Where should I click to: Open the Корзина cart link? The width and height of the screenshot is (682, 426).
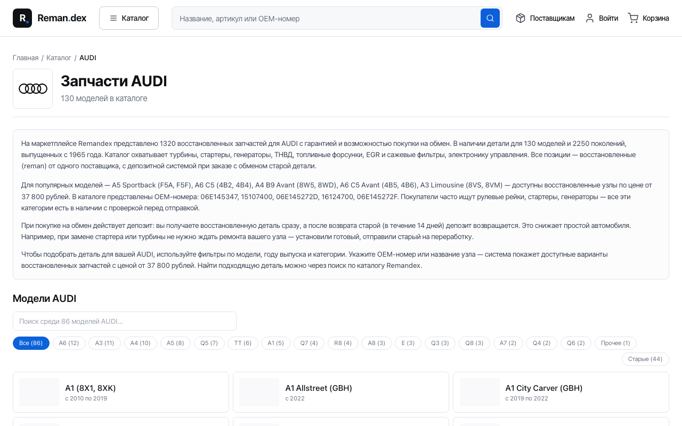[x=648, y=18]
